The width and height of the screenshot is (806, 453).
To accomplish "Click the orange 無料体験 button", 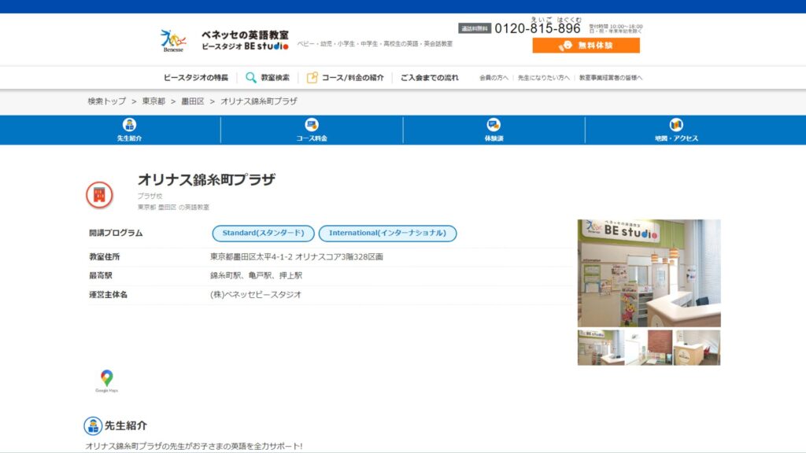I will tap(586, 45).
